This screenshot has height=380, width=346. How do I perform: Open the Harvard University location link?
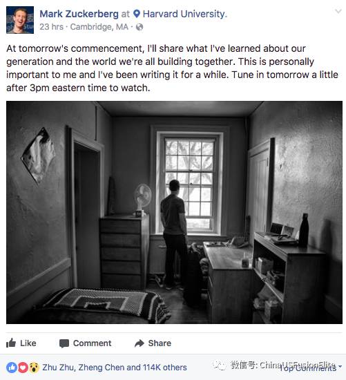(185, 14)
